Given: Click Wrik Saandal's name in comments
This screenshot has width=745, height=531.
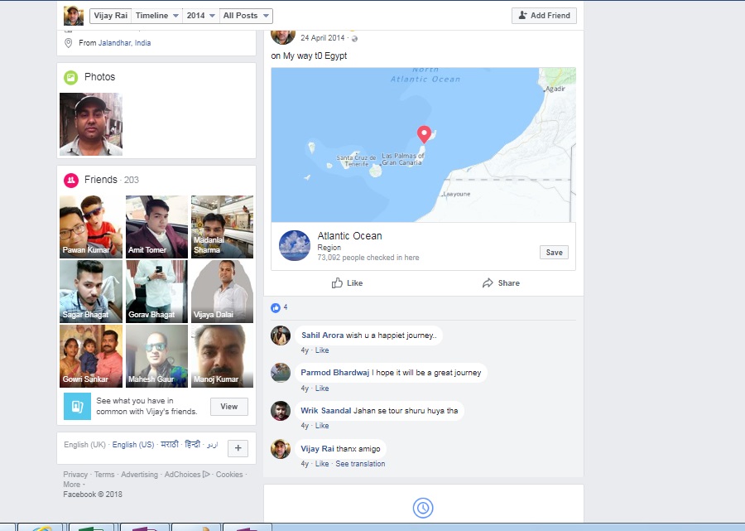Looking at the screenshot, I should pos(326,410).
